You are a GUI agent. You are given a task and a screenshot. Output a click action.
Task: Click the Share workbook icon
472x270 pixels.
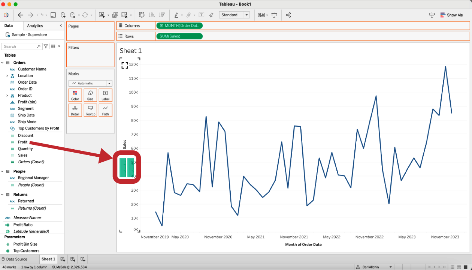288,15
